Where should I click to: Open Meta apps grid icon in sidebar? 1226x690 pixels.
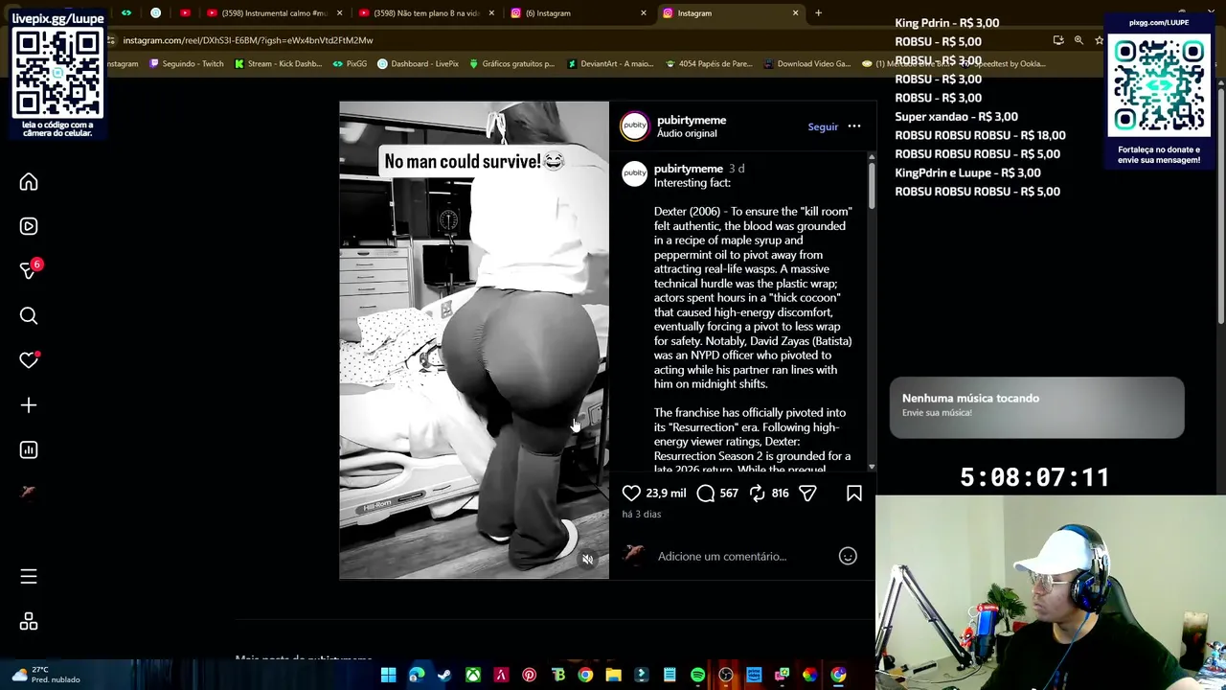tap(29, 622)
